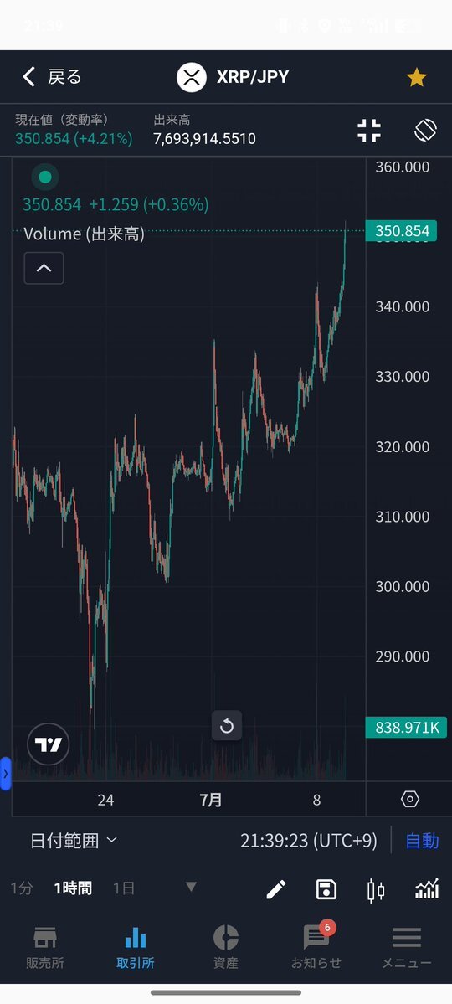Reset the chart view with circular arrow

[227, 726]
